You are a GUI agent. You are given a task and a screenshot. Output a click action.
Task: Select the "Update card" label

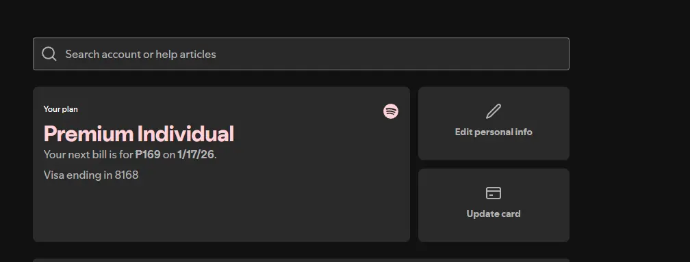(494, 214)
